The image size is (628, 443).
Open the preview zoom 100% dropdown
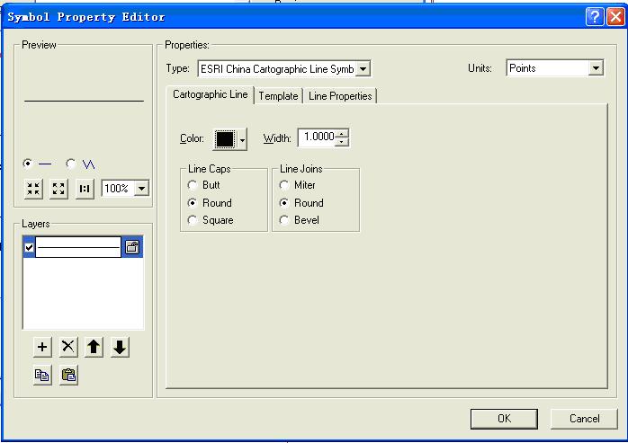click(x=142, y=189)
